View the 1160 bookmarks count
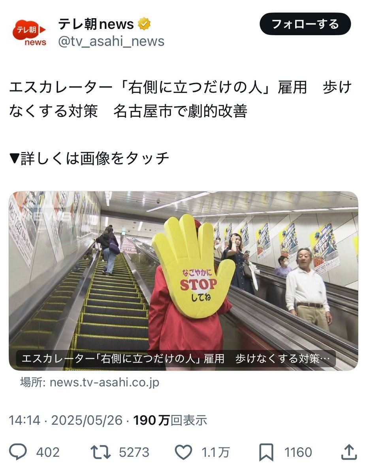 pyautogui.click(x=297, y=452)
